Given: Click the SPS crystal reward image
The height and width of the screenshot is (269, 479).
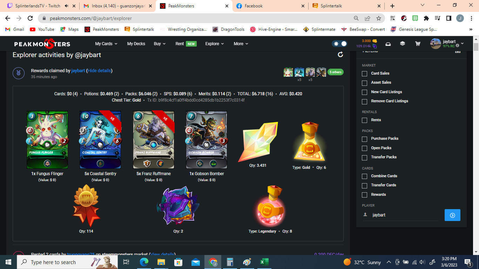Looking at the screenshot, I should 258,142.
